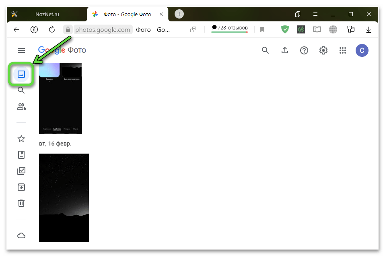Open the starry night photo thumbnail
The image size is (385, 256).
tap(64, 198)
